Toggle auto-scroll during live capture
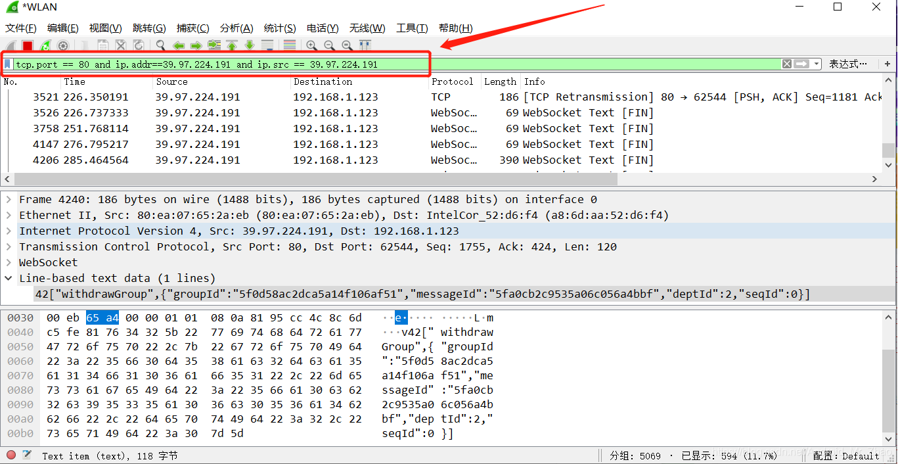Viewport: 898px width, 464px height. coord(267,45)
